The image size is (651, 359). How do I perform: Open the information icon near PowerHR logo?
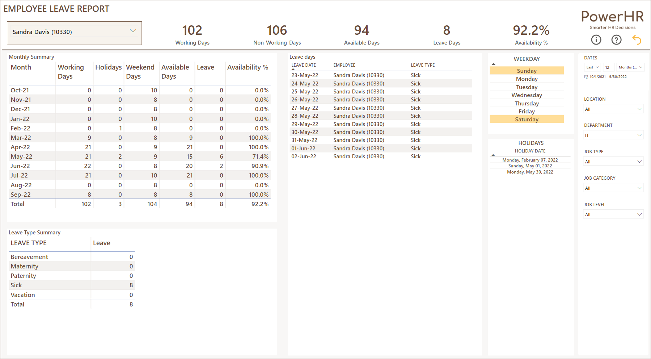click(x=596, y=40)
